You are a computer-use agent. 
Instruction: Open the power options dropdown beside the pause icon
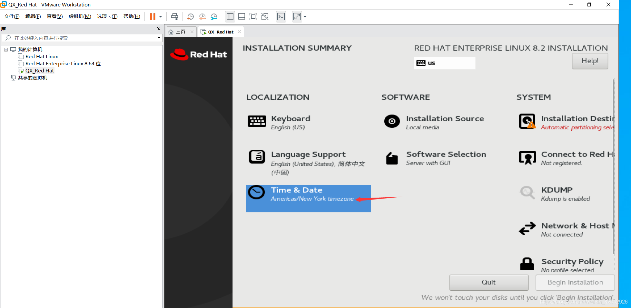coord(161,17)
